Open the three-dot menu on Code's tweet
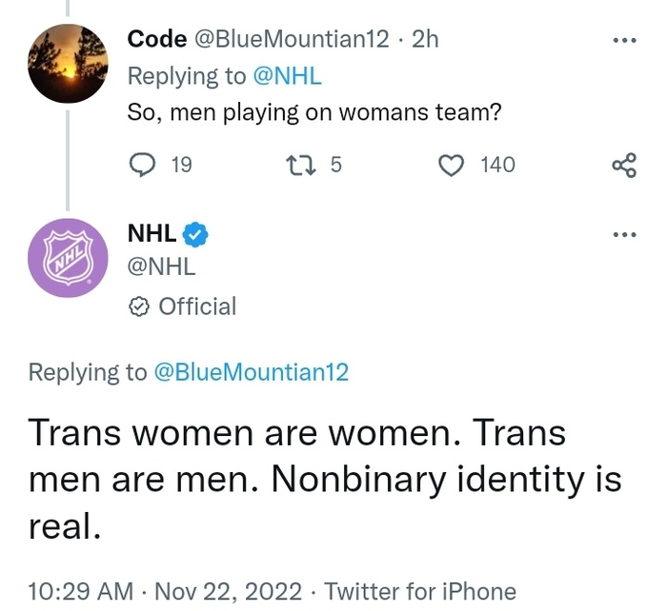Image resolution: width=667 pixels, height=611 pixels. [x=624, y=41]
